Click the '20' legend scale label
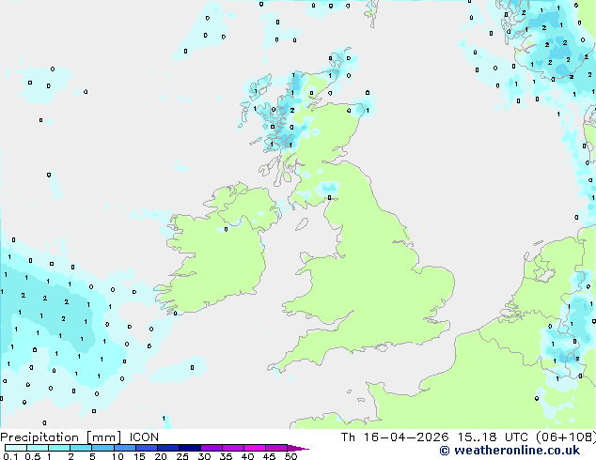The image size is (596, 460). (x=161, y=456)
